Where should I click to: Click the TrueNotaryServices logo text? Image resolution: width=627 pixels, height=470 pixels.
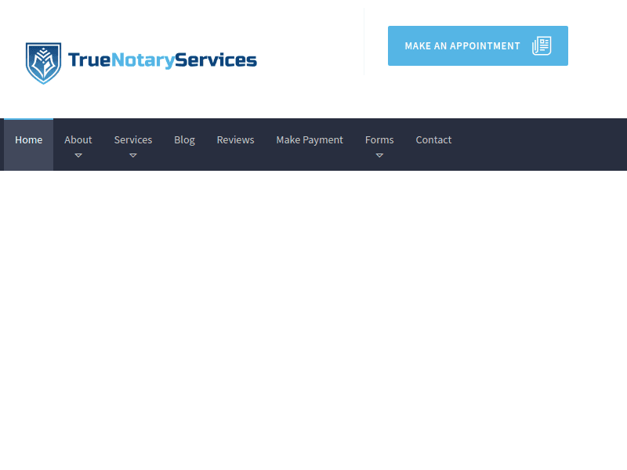click(162, 60)
